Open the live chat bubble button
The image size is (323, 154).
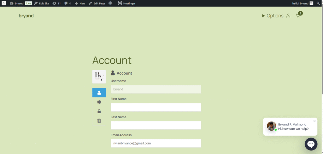[311, 144]
